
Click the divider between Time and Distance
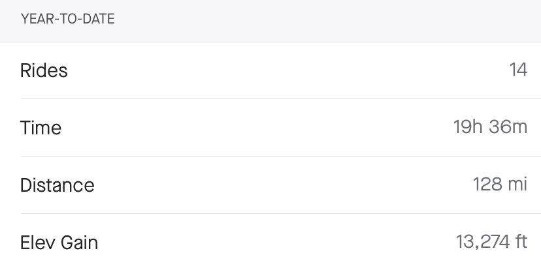(281, 156)
